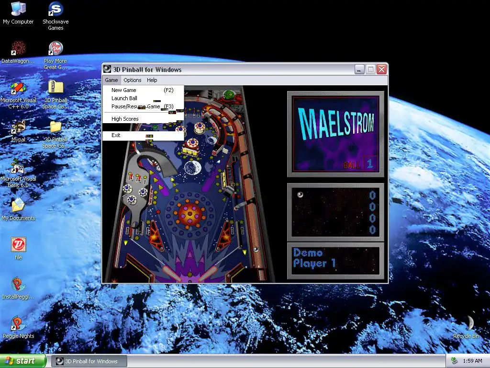Viewport: 490px width, 368px height.
Task: Click the system tray network icon
Action: (454, 361)
